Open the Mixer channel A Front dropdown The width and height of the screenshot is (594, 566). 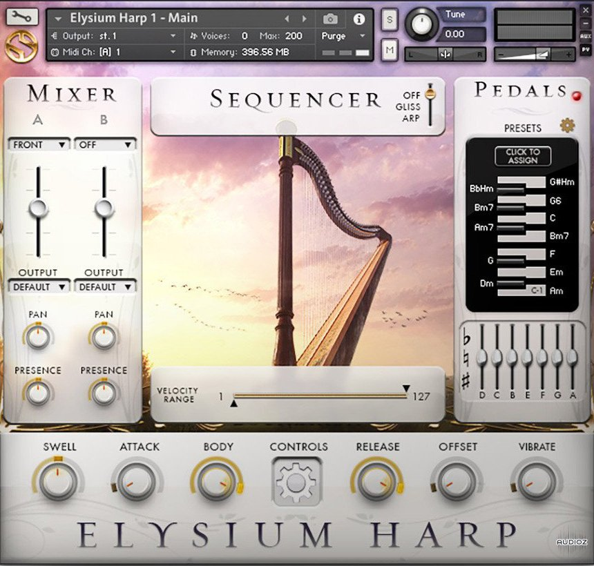click(x=38, y=144)
